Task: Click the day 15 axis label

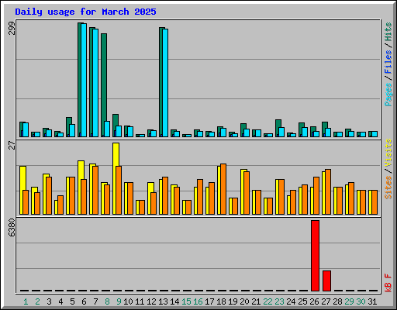Action: pos(186,301)
